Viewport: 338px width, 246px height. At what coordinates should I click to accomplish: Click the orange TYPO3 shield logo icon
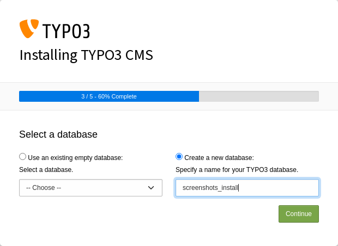point(29,28)
